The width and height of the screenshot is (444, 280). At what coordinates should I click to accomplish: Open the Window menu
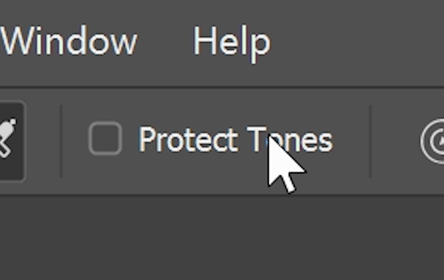click(68, 41)
